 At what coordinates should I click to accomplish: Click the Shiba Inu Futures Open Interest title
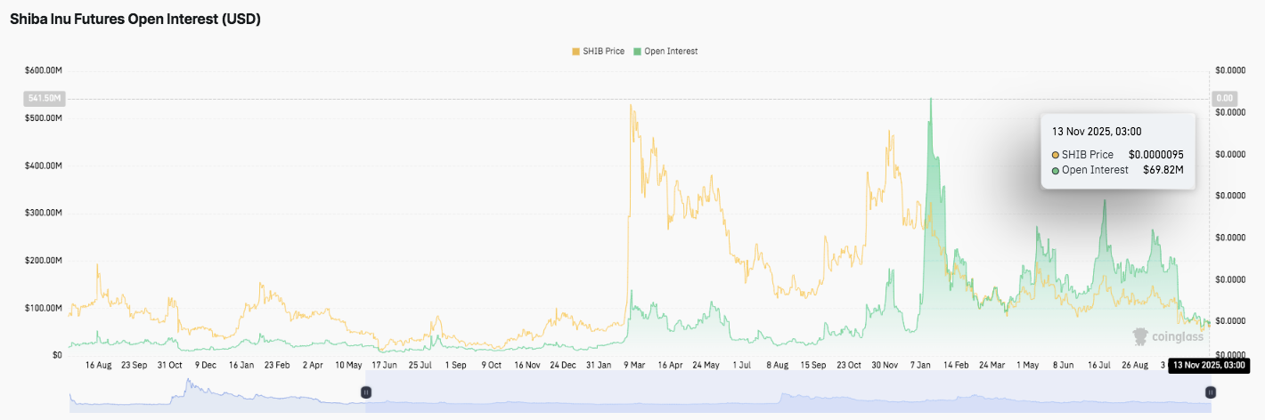135,19
